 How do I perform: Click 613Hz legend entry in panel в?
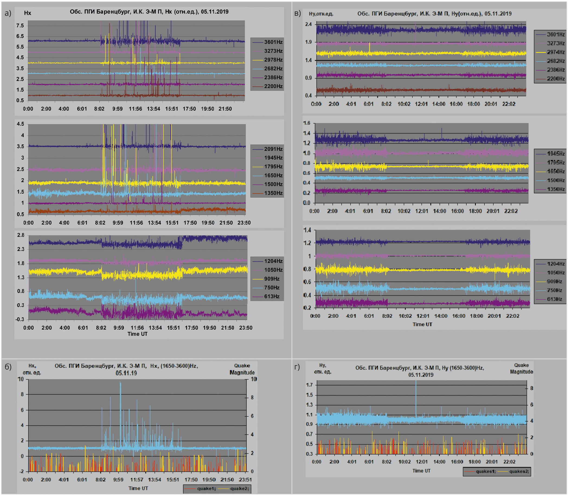point(554,299)
